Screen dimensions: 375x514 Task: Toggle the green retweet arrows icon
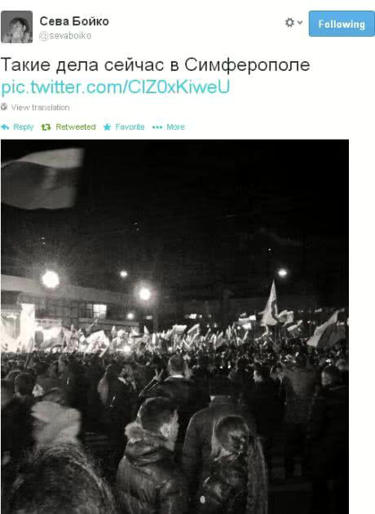coord(46,126)
